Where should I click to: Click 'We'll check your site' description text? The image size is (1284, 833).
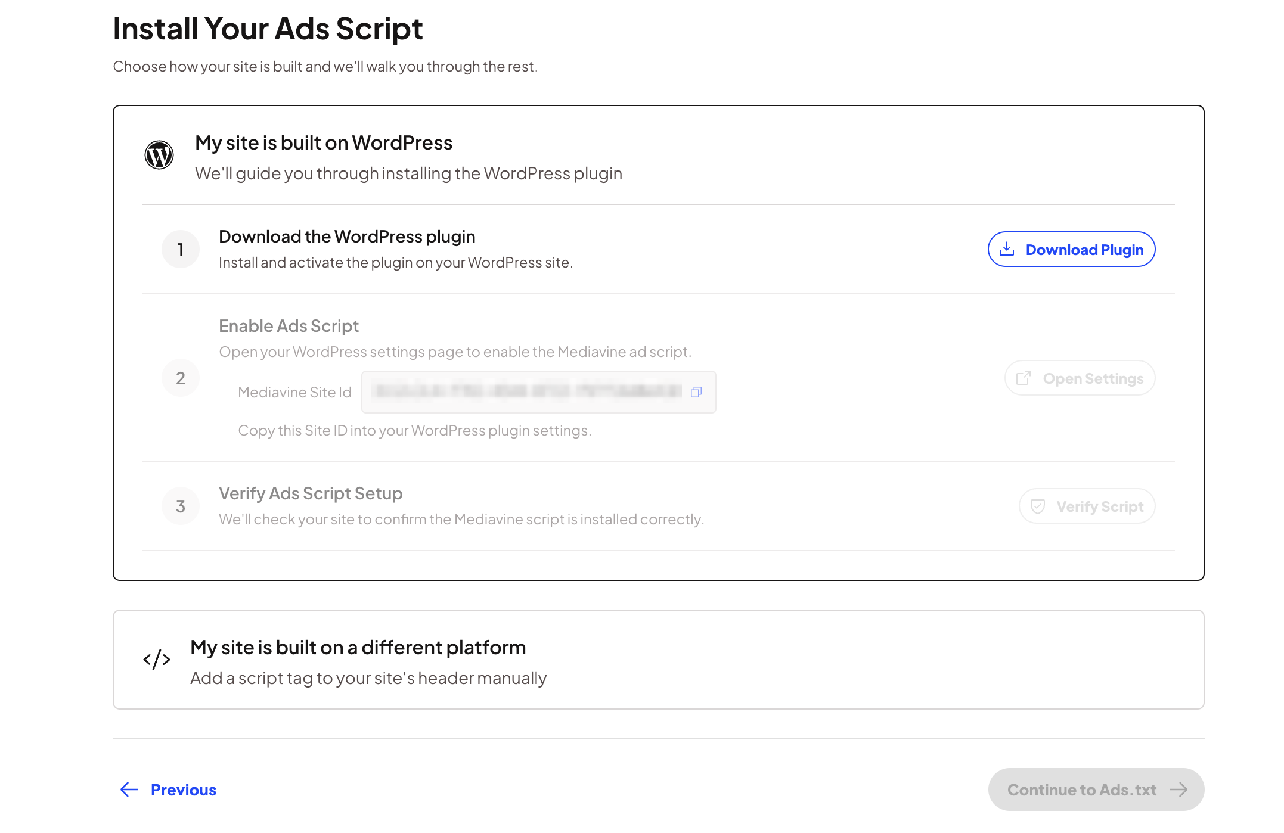point(461,519)
